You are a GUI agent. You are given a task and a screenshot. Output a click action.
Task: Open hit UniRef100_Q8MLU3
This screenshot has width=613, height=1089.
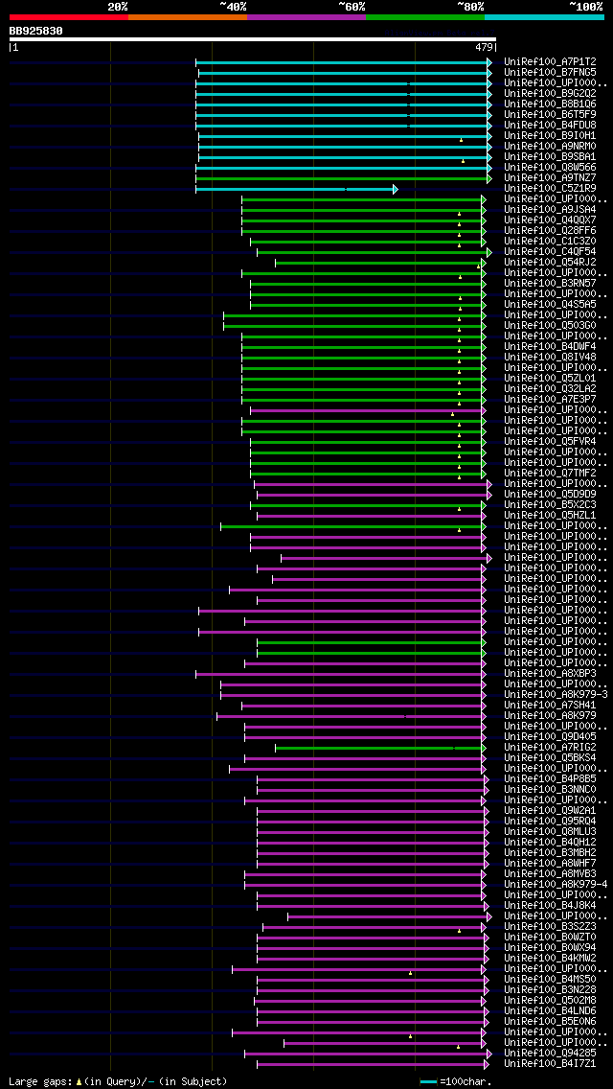click(x=550, y=832)
